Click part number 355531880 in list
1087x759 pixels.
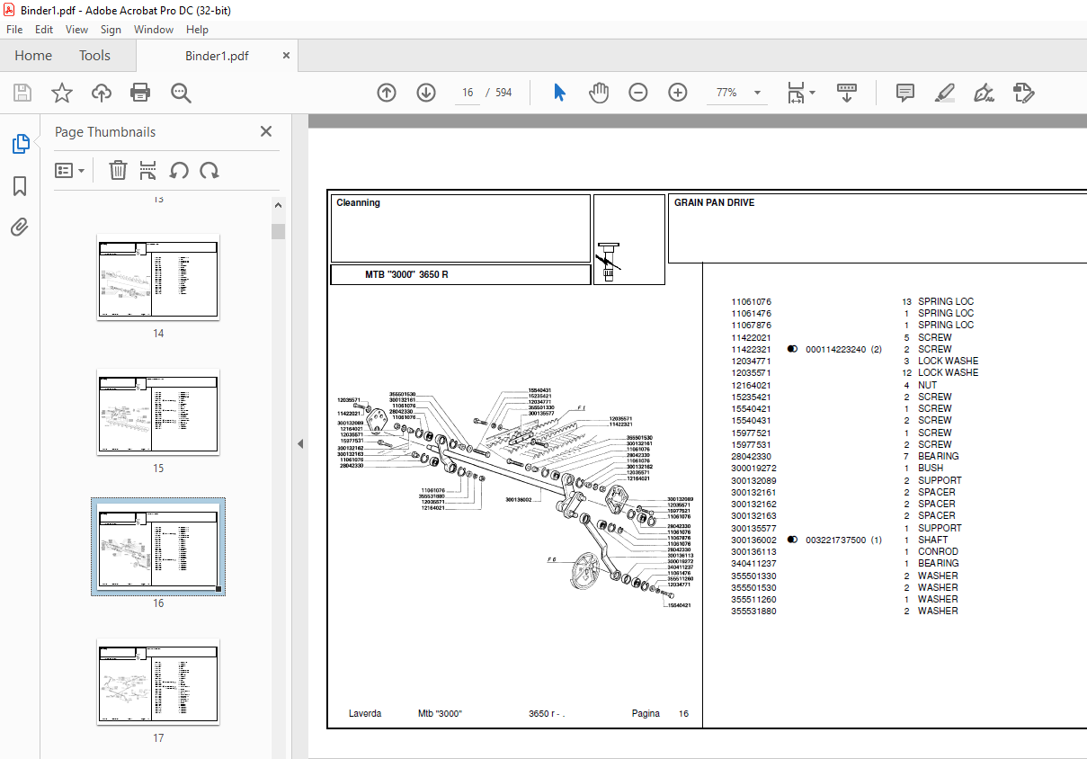coord(753,612)
